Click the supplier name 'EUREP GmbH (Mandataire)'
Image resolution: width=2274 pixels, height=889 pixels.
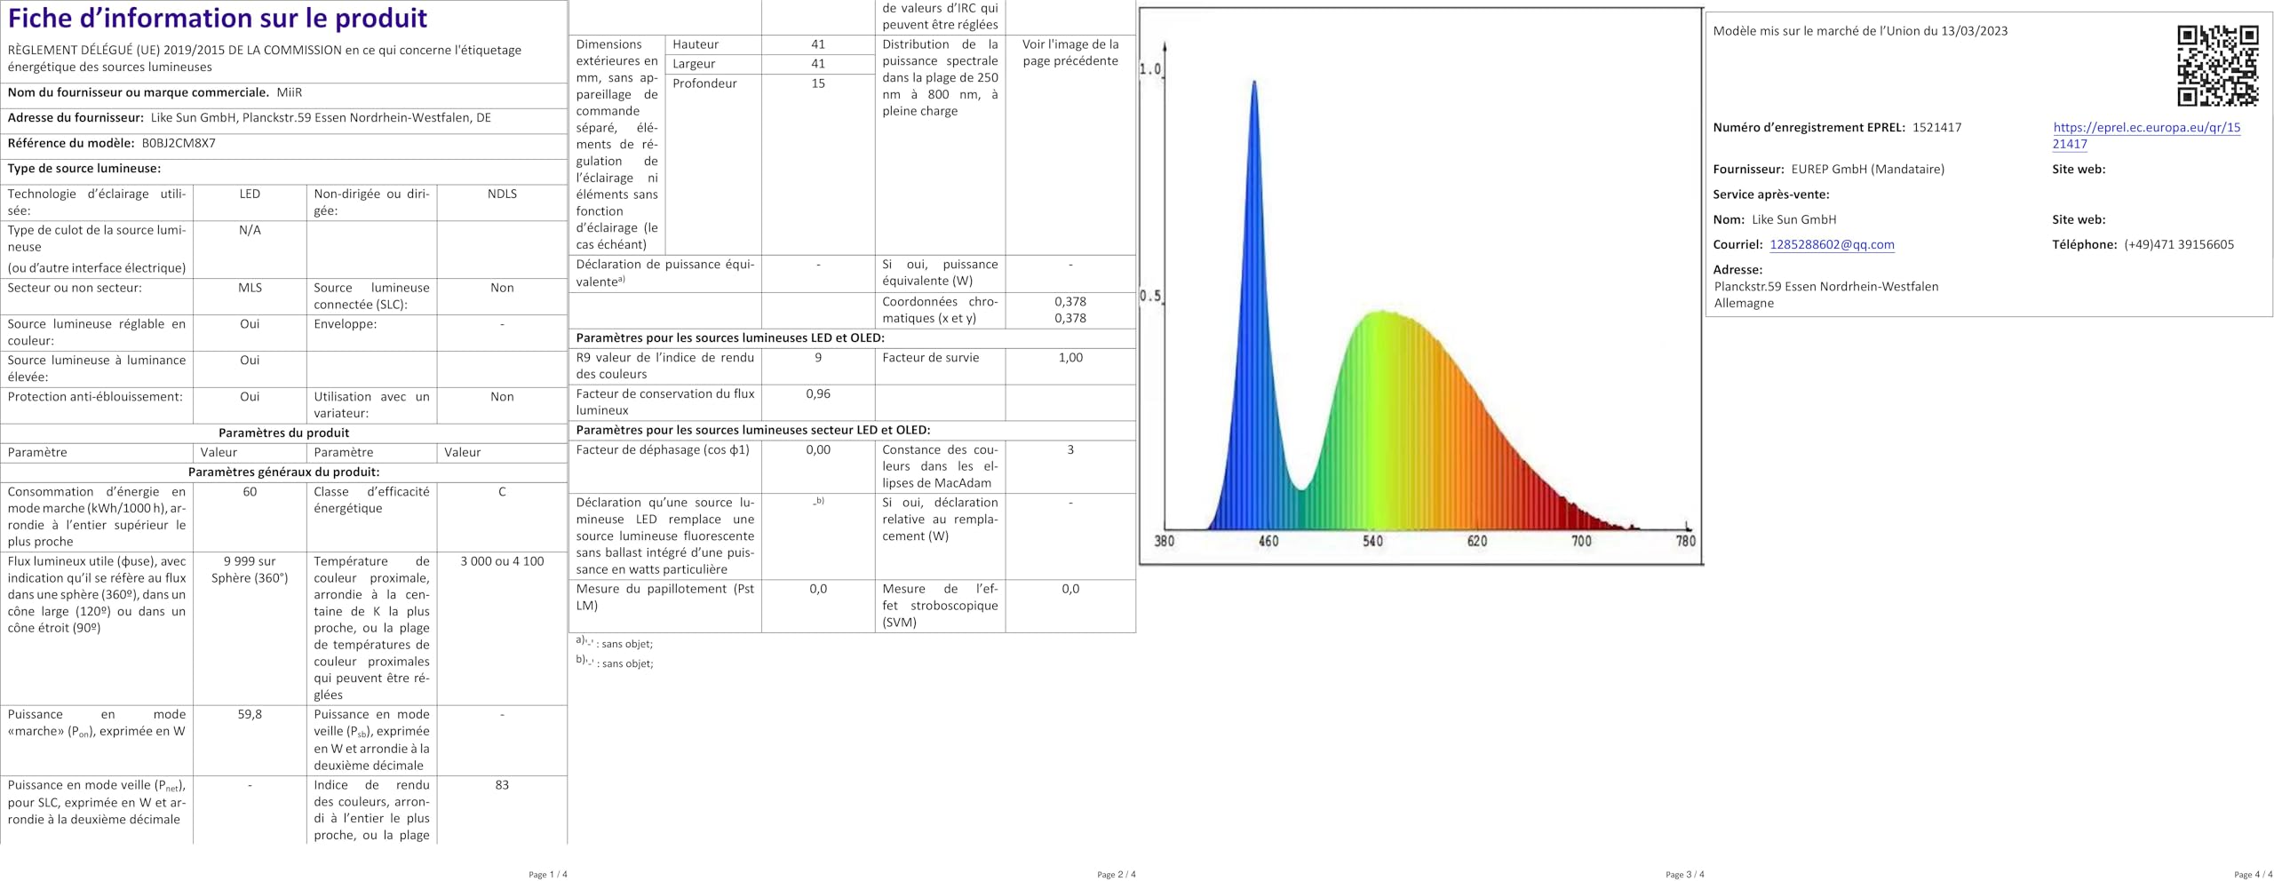coord(1867,169)
